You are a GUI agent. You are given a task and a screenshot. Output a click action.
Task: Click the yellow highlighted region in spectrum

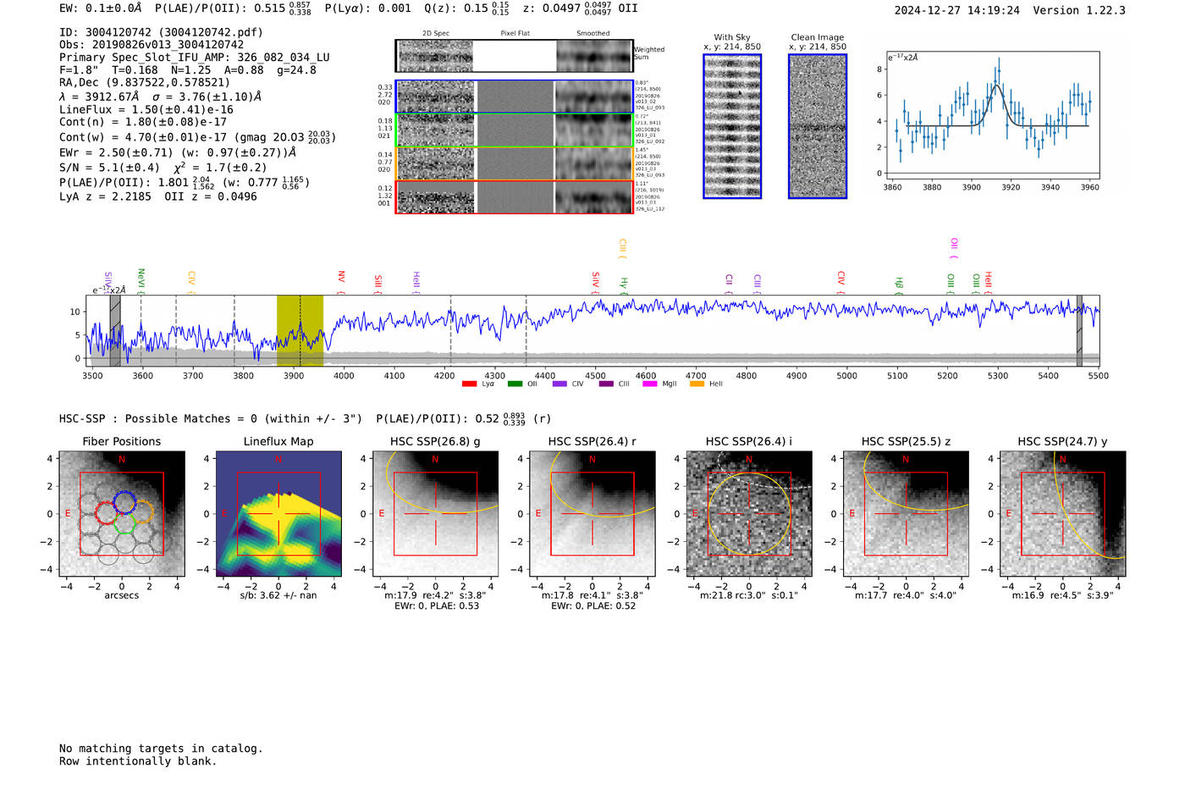(300, 331)
